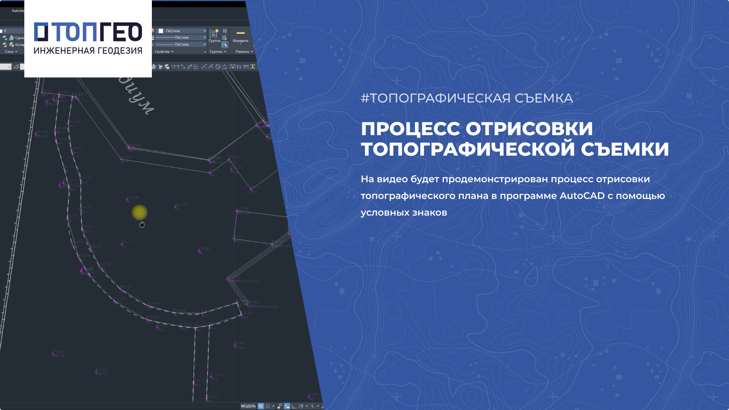Click the Quick Dimension icon
Screen dimensions: 729x410
click(233, 66)
